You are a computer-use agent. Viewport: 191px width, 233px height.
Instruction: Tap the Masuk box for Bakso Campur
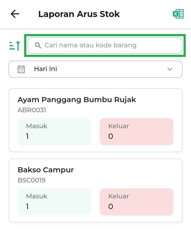[x=54, y=202]
